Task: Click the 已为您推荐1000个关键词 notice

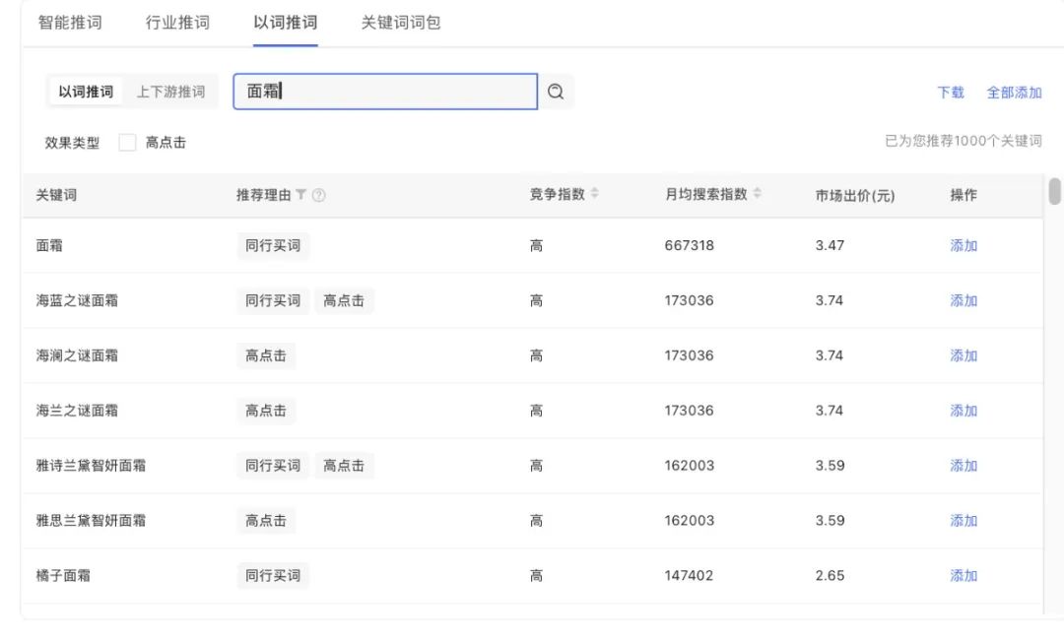Action: [x=963, y=141]
